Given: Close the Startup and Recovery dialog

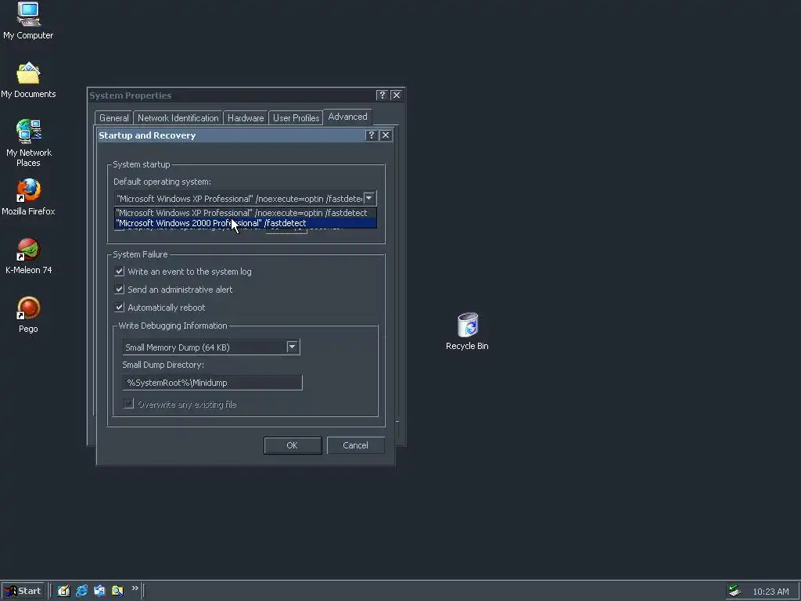Looking at the screenshot, I should tap(386, 135).
